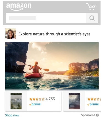Click the Amazon logo
103x117 pixels.
pyautogui.click(x=19, y=7)
